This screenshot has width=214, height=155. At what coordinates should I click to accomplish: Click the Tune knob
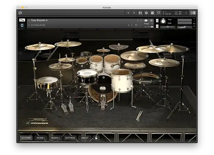click(163, 21)
